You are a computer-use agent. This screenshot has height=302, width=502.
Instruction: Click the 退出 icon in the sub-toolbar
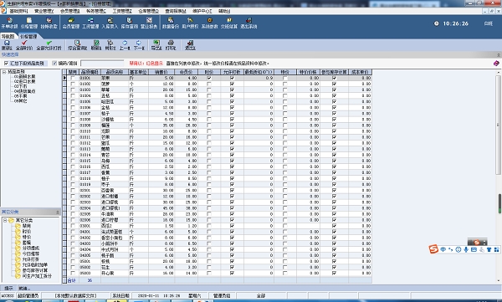point(190,45)
